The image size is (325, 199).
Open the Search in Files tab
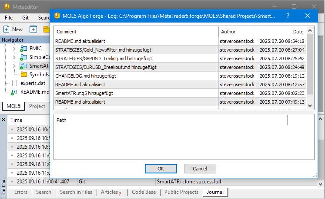[x=76, y=192]
